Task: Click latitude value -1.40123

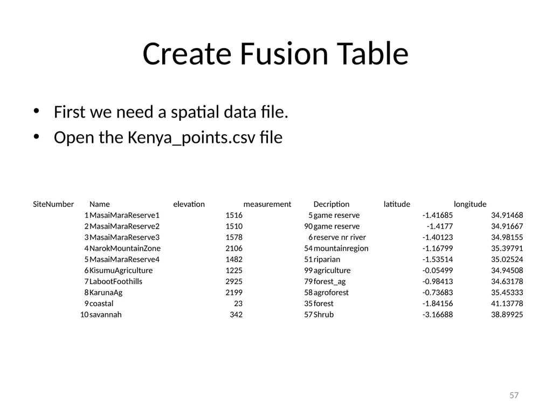Action: [438, 237]
